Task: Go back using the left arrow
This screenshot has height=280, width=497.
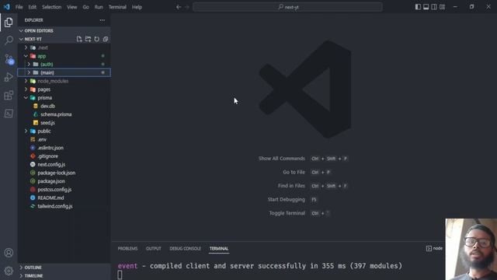Action: 179,7
